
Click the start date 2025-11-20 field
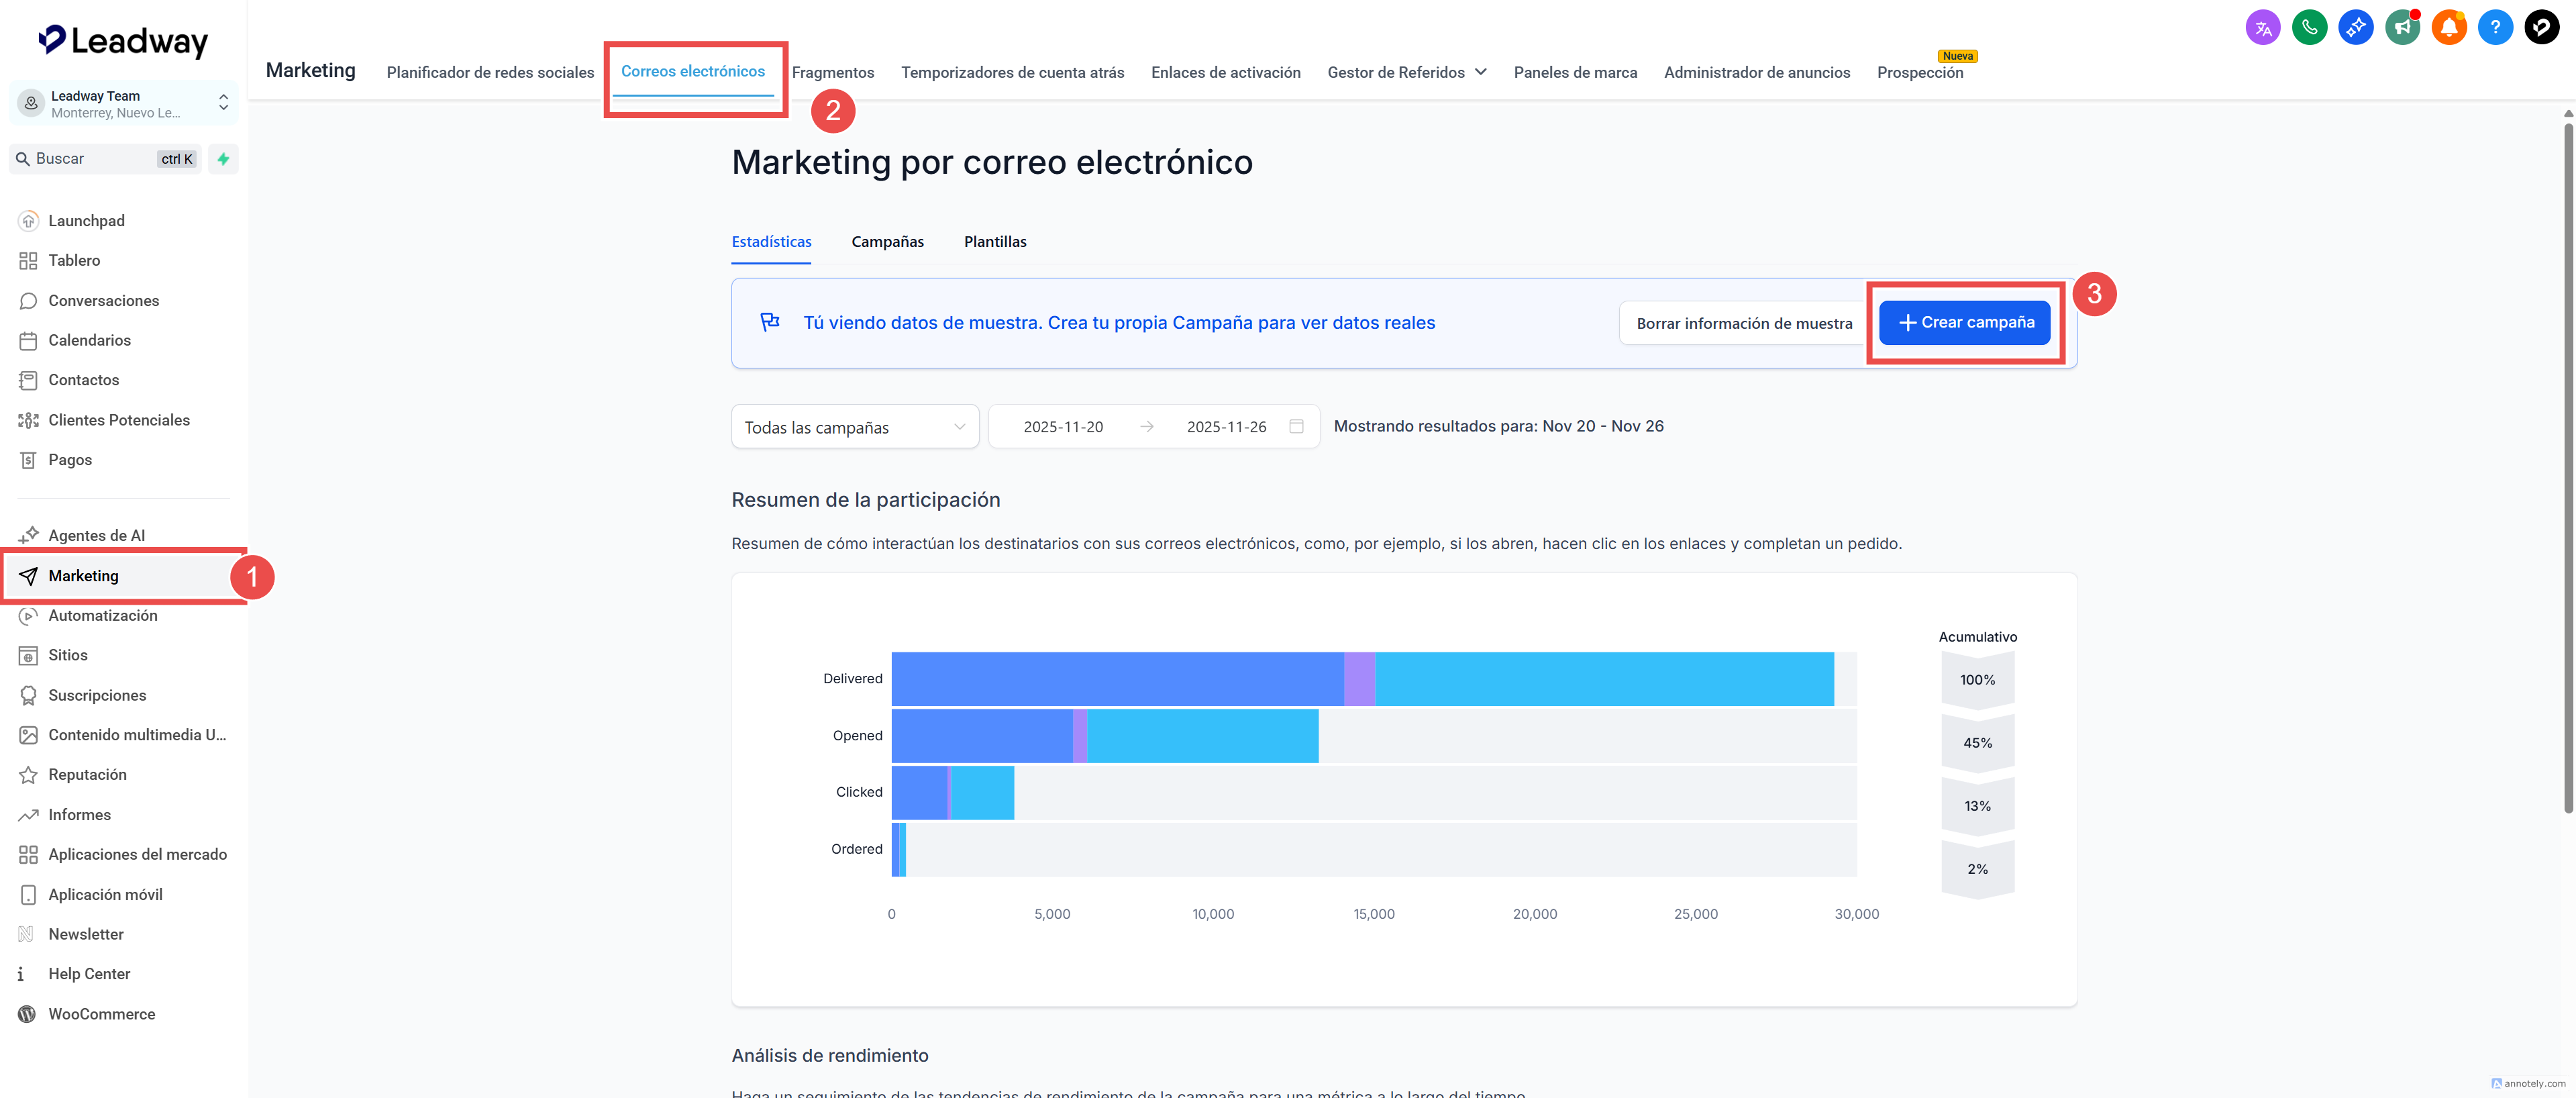1062,427
